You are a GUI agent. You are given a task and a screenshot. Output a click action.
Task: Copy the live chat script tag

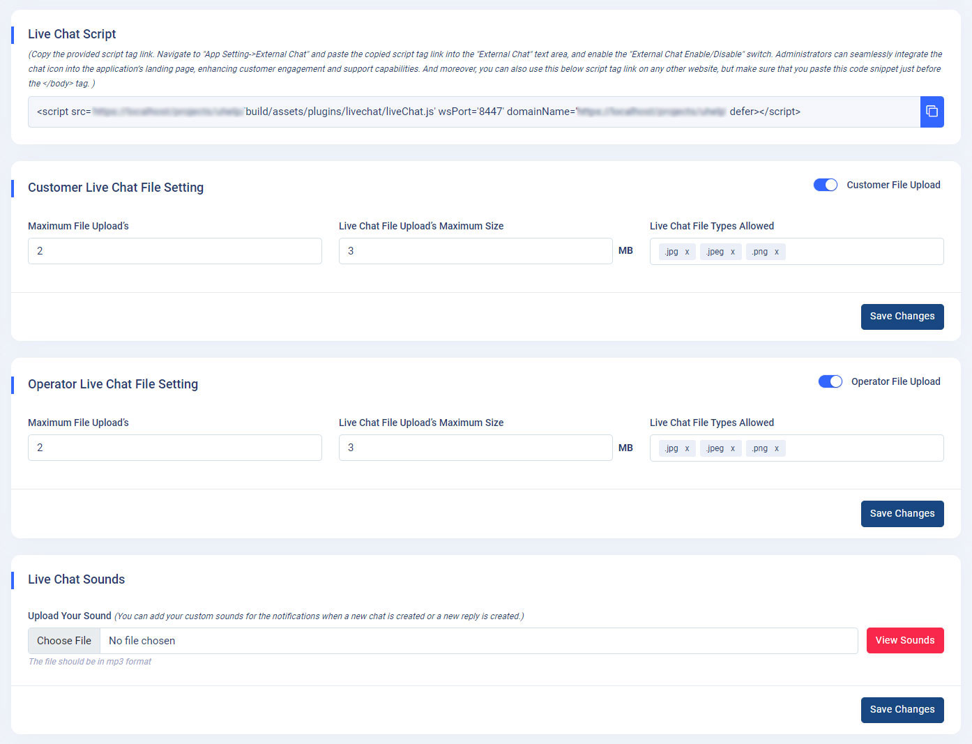(932, 112)
